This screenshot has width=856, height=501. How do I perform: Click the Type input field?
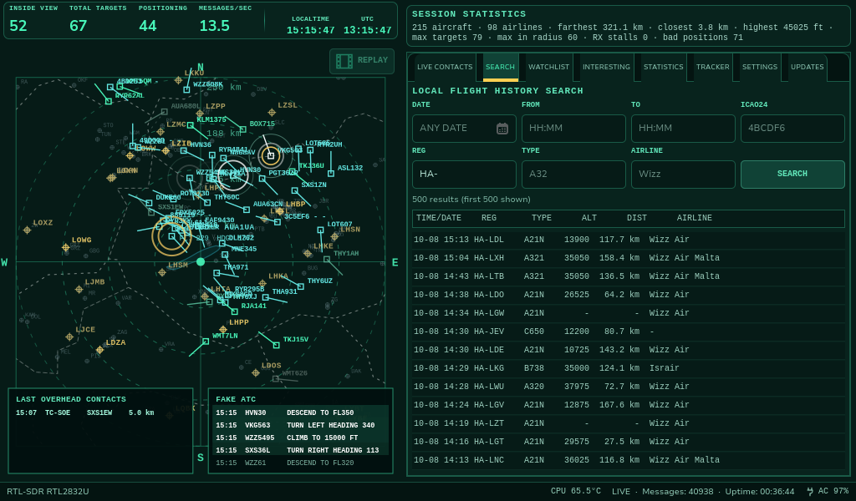[x=573, y=174]
